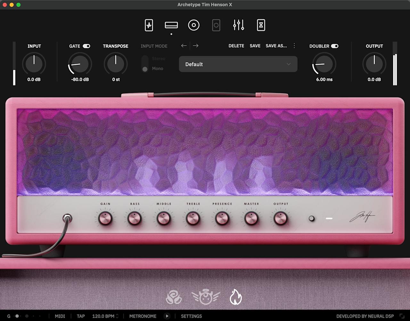Select the angel cherub amp icon

click(205, 297)
